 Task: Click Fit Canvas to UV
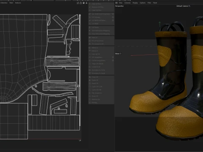click(101, 44)
